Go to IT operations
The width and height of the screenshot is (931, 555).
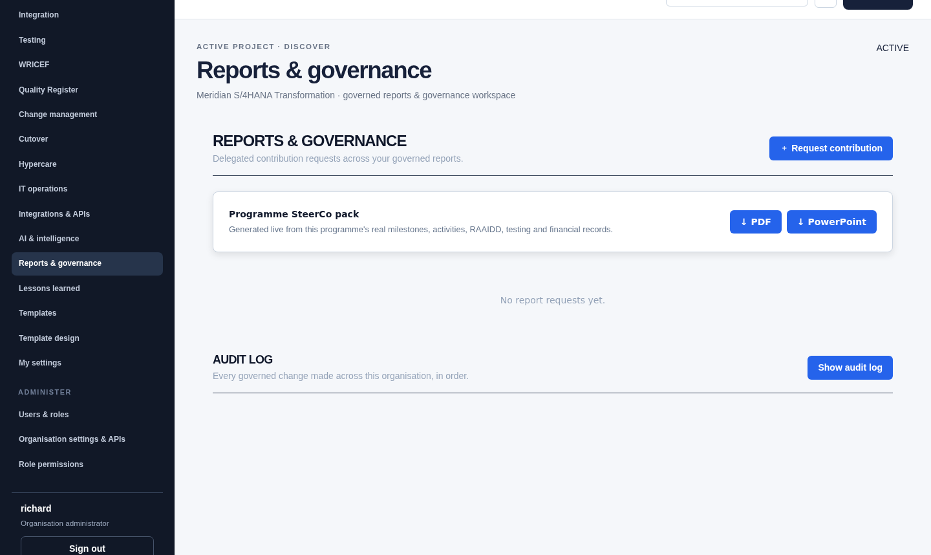pos(87,189)
